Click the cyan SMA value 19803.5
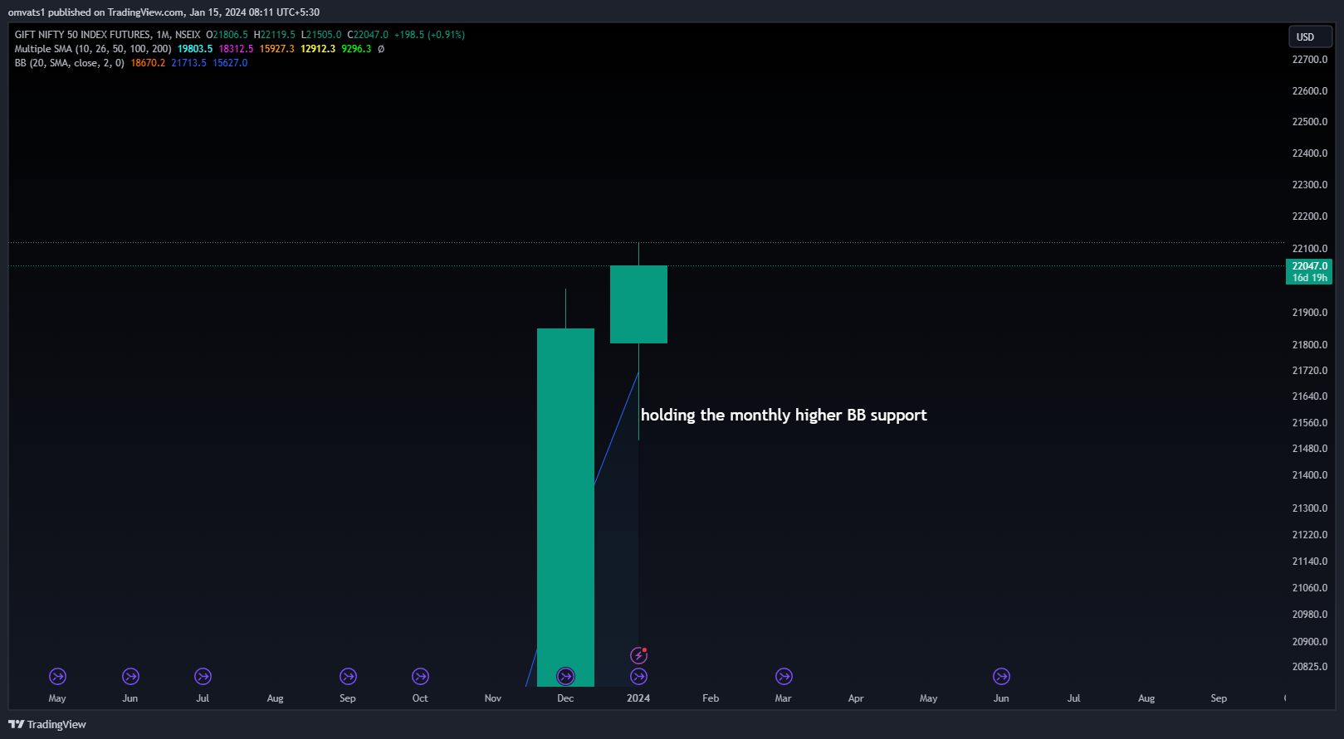The image size is (1344, 739). 195,49
